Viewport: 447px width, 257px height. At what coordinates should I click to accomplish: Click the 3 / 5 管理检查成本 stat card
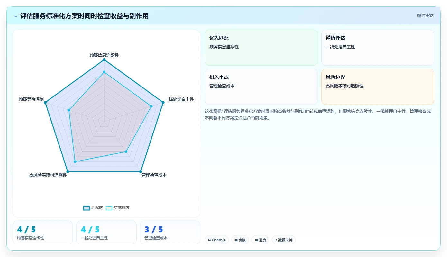coord(170,233)
